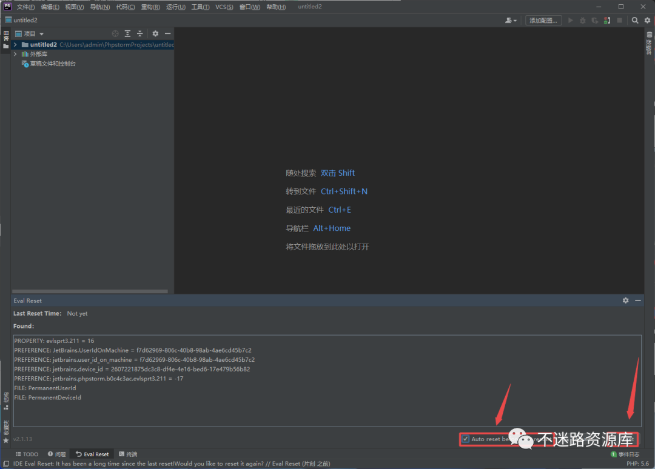
Task: Click the JetBrains.UserIdOnMachine preference line
Action: tap(133, 350)
